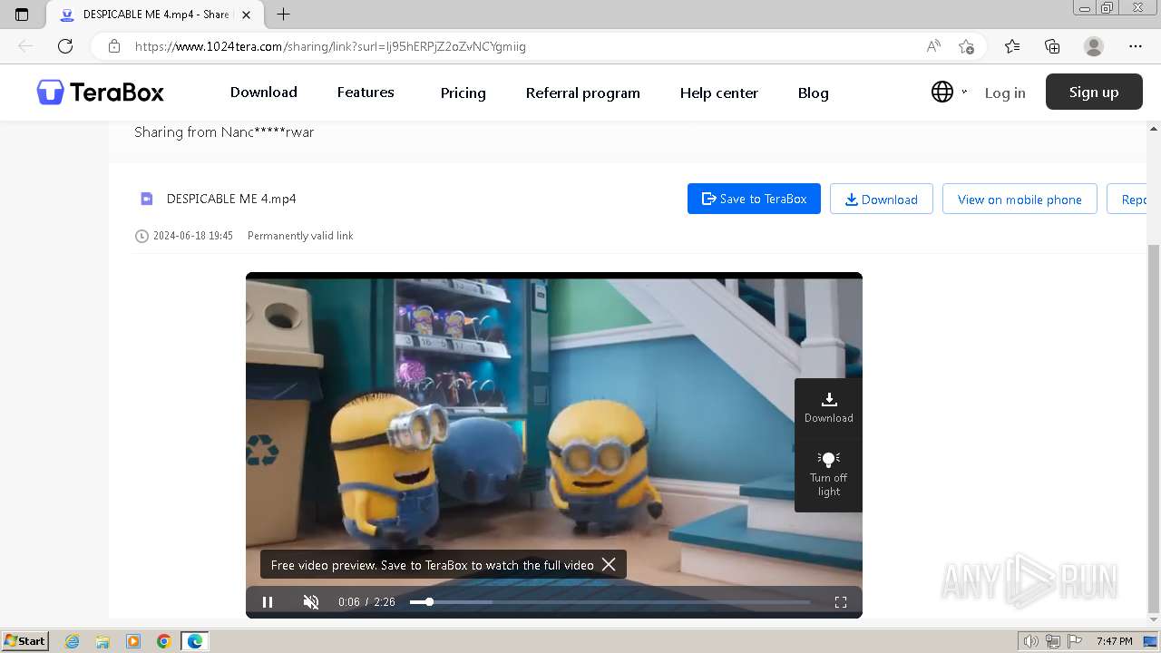Image resolution: width=1161 pixels, height=653 pixels.
Task: Open browser Collections
Action: click(x=1052, y=46)
